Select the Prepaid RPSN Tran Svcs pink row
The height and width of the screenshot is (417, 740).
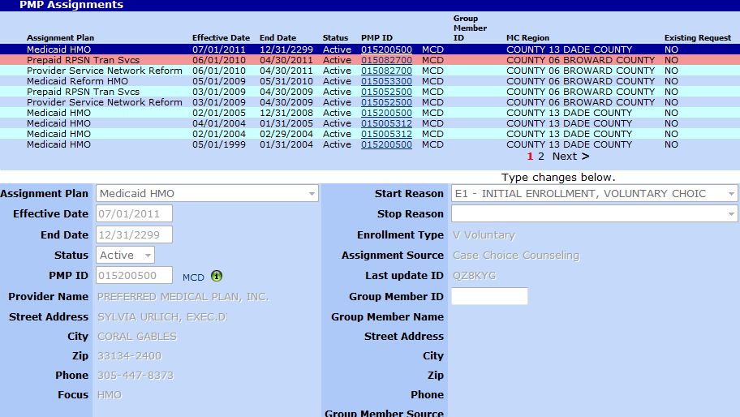pos(83,60)
